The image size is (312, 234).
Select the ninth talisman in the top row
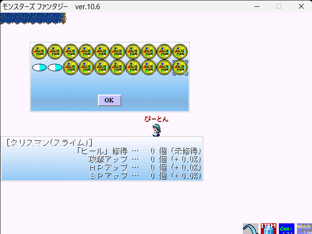[x=164, y=52]
